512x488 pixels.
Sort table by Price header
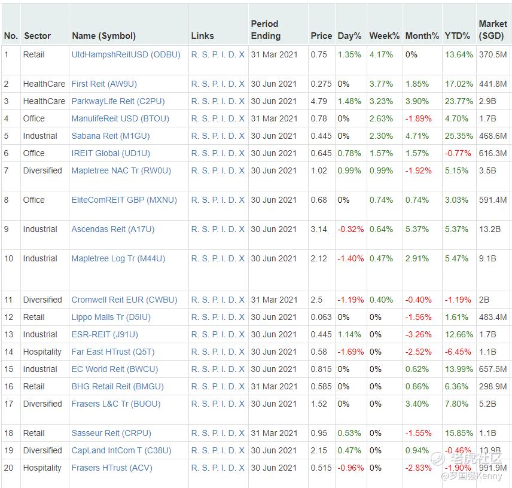click(x=321, y=35)
